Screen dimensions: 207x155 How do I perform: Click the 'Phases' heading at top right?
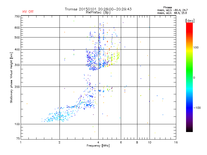(167, 7)
